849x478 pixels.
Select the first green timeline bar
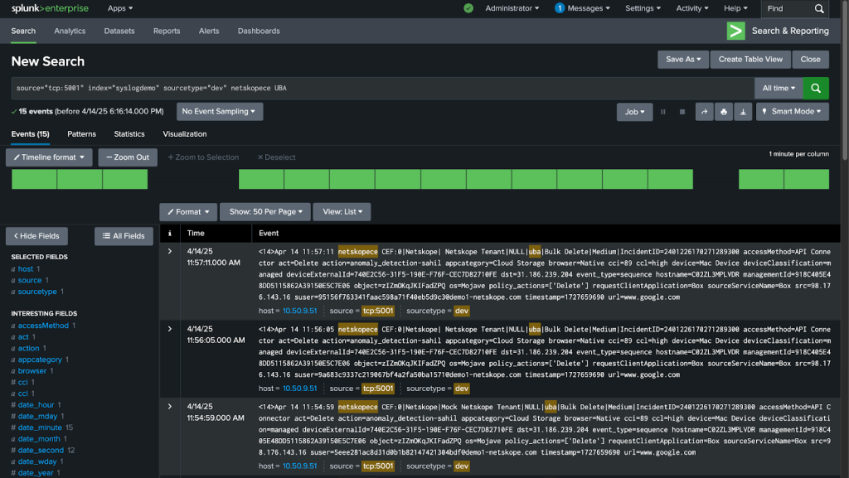click(34, 179)
